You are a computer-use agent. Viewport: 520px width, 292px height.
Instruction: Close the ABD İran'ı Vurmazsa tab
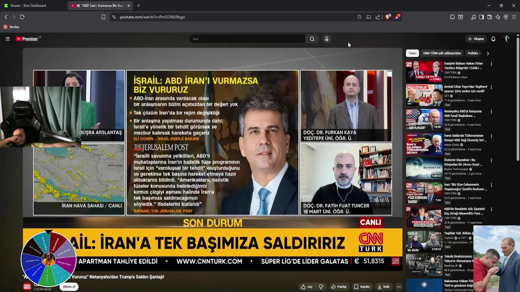129,6
